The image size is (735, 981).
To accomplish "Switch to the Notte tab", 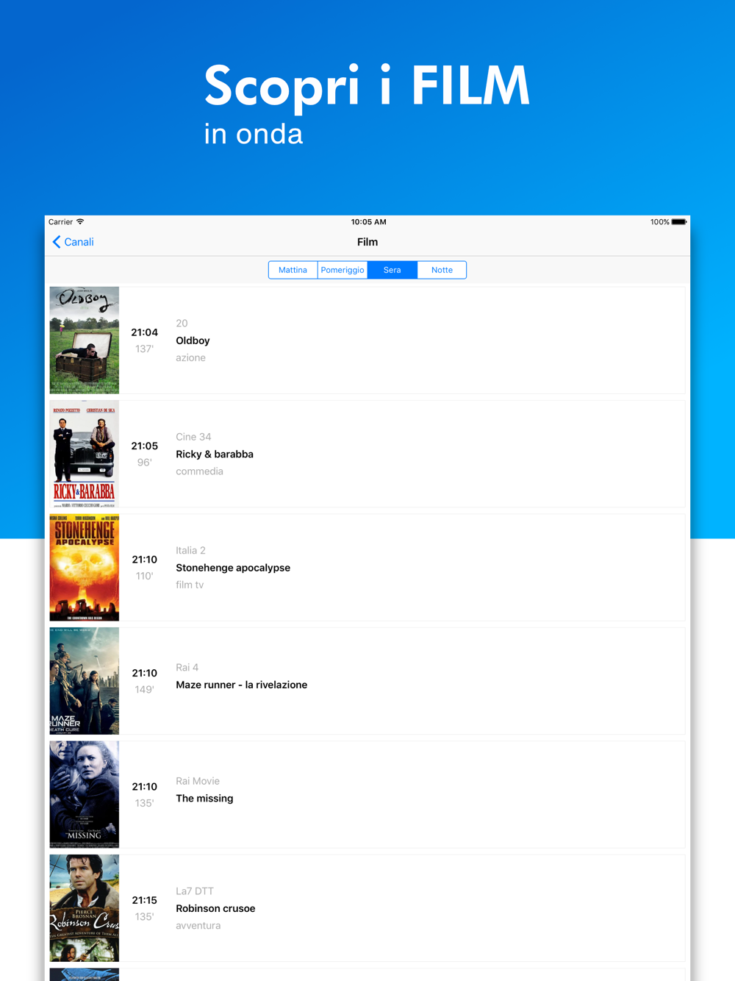I will pyautogui.click(x=442, y=270).
